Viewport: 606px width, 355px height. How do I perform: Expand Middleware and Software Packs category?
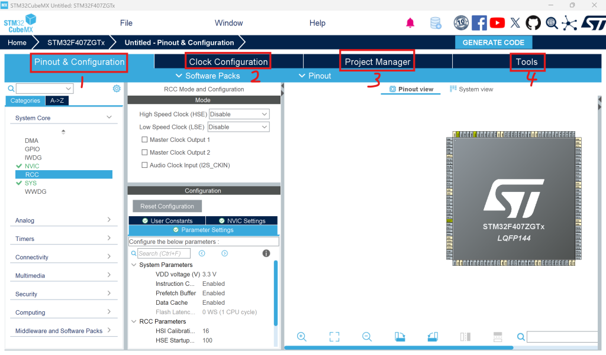tap(109, 330)
